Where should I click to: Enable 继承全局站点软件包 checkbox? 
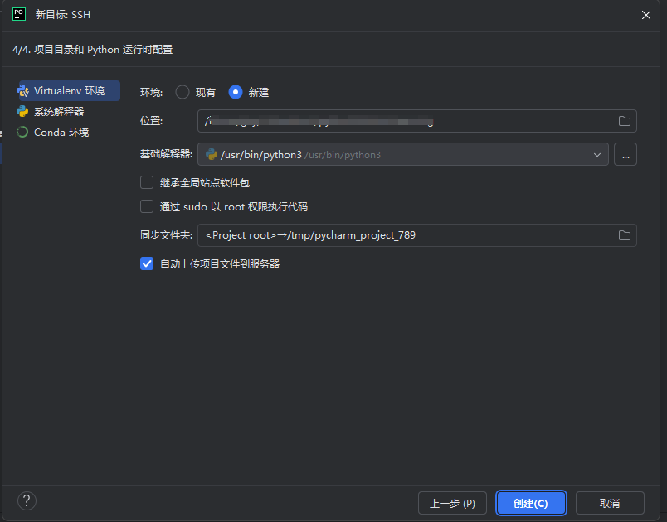coord(147,182)
